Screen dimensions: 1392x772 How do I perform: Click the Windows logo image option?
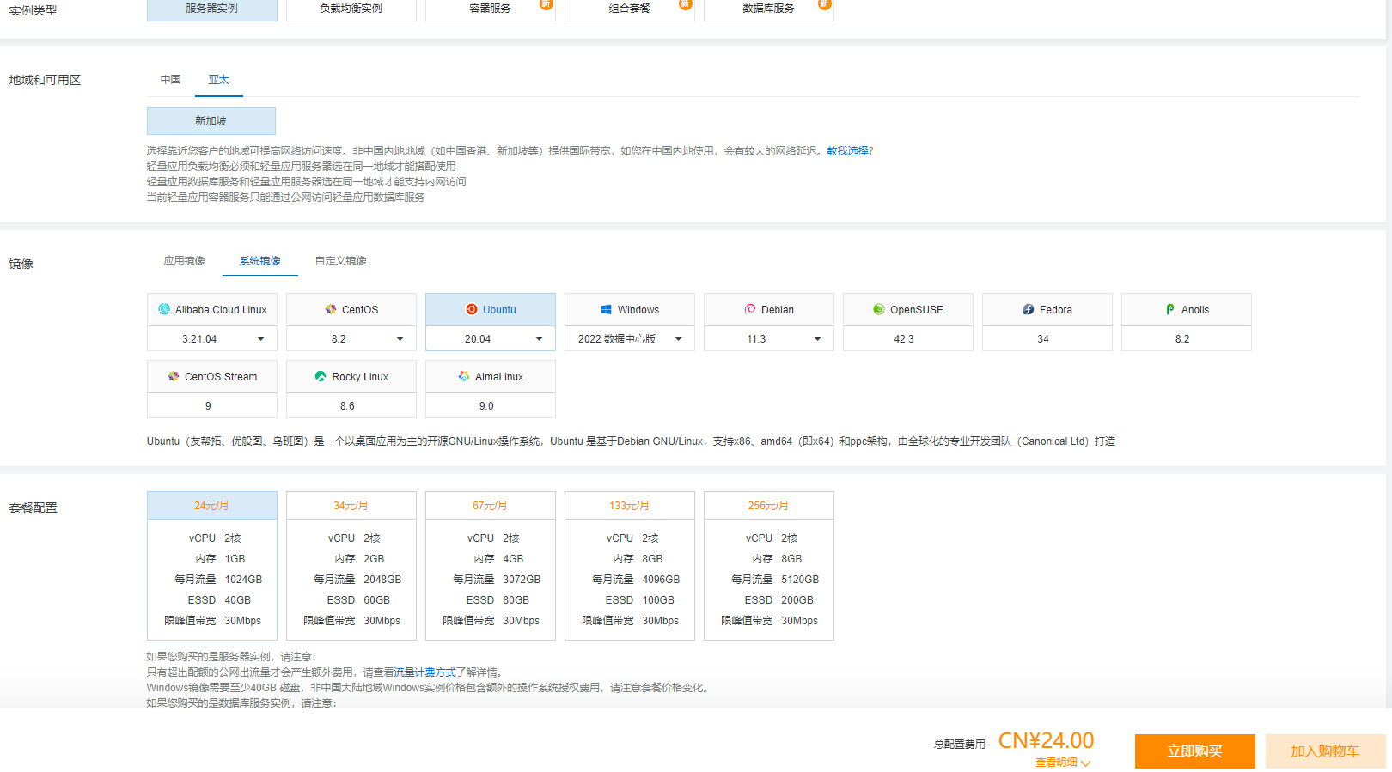[606, 309]
